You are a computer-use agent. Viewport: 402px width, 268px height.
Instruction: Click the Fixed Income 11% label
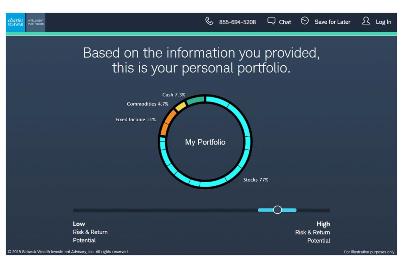pyautogui.click(x=135, y=120)
